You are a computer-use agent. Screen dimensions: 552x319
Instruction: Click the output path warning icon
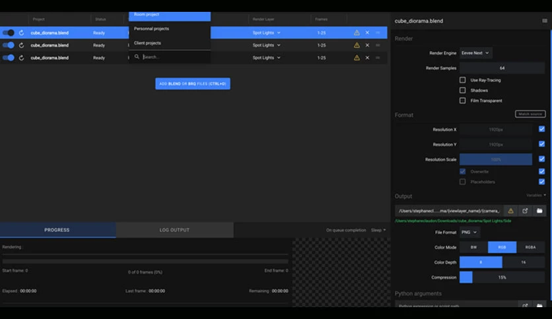pos(510,211)
